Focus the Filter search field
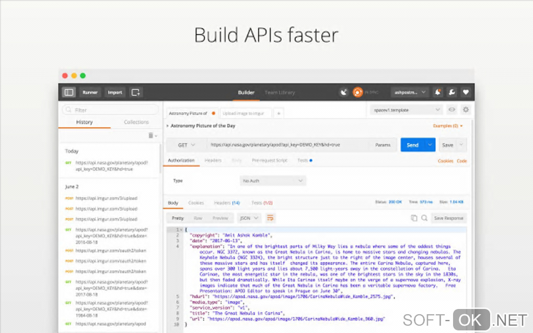Screen dimensions: 533x333 [110, 110]
